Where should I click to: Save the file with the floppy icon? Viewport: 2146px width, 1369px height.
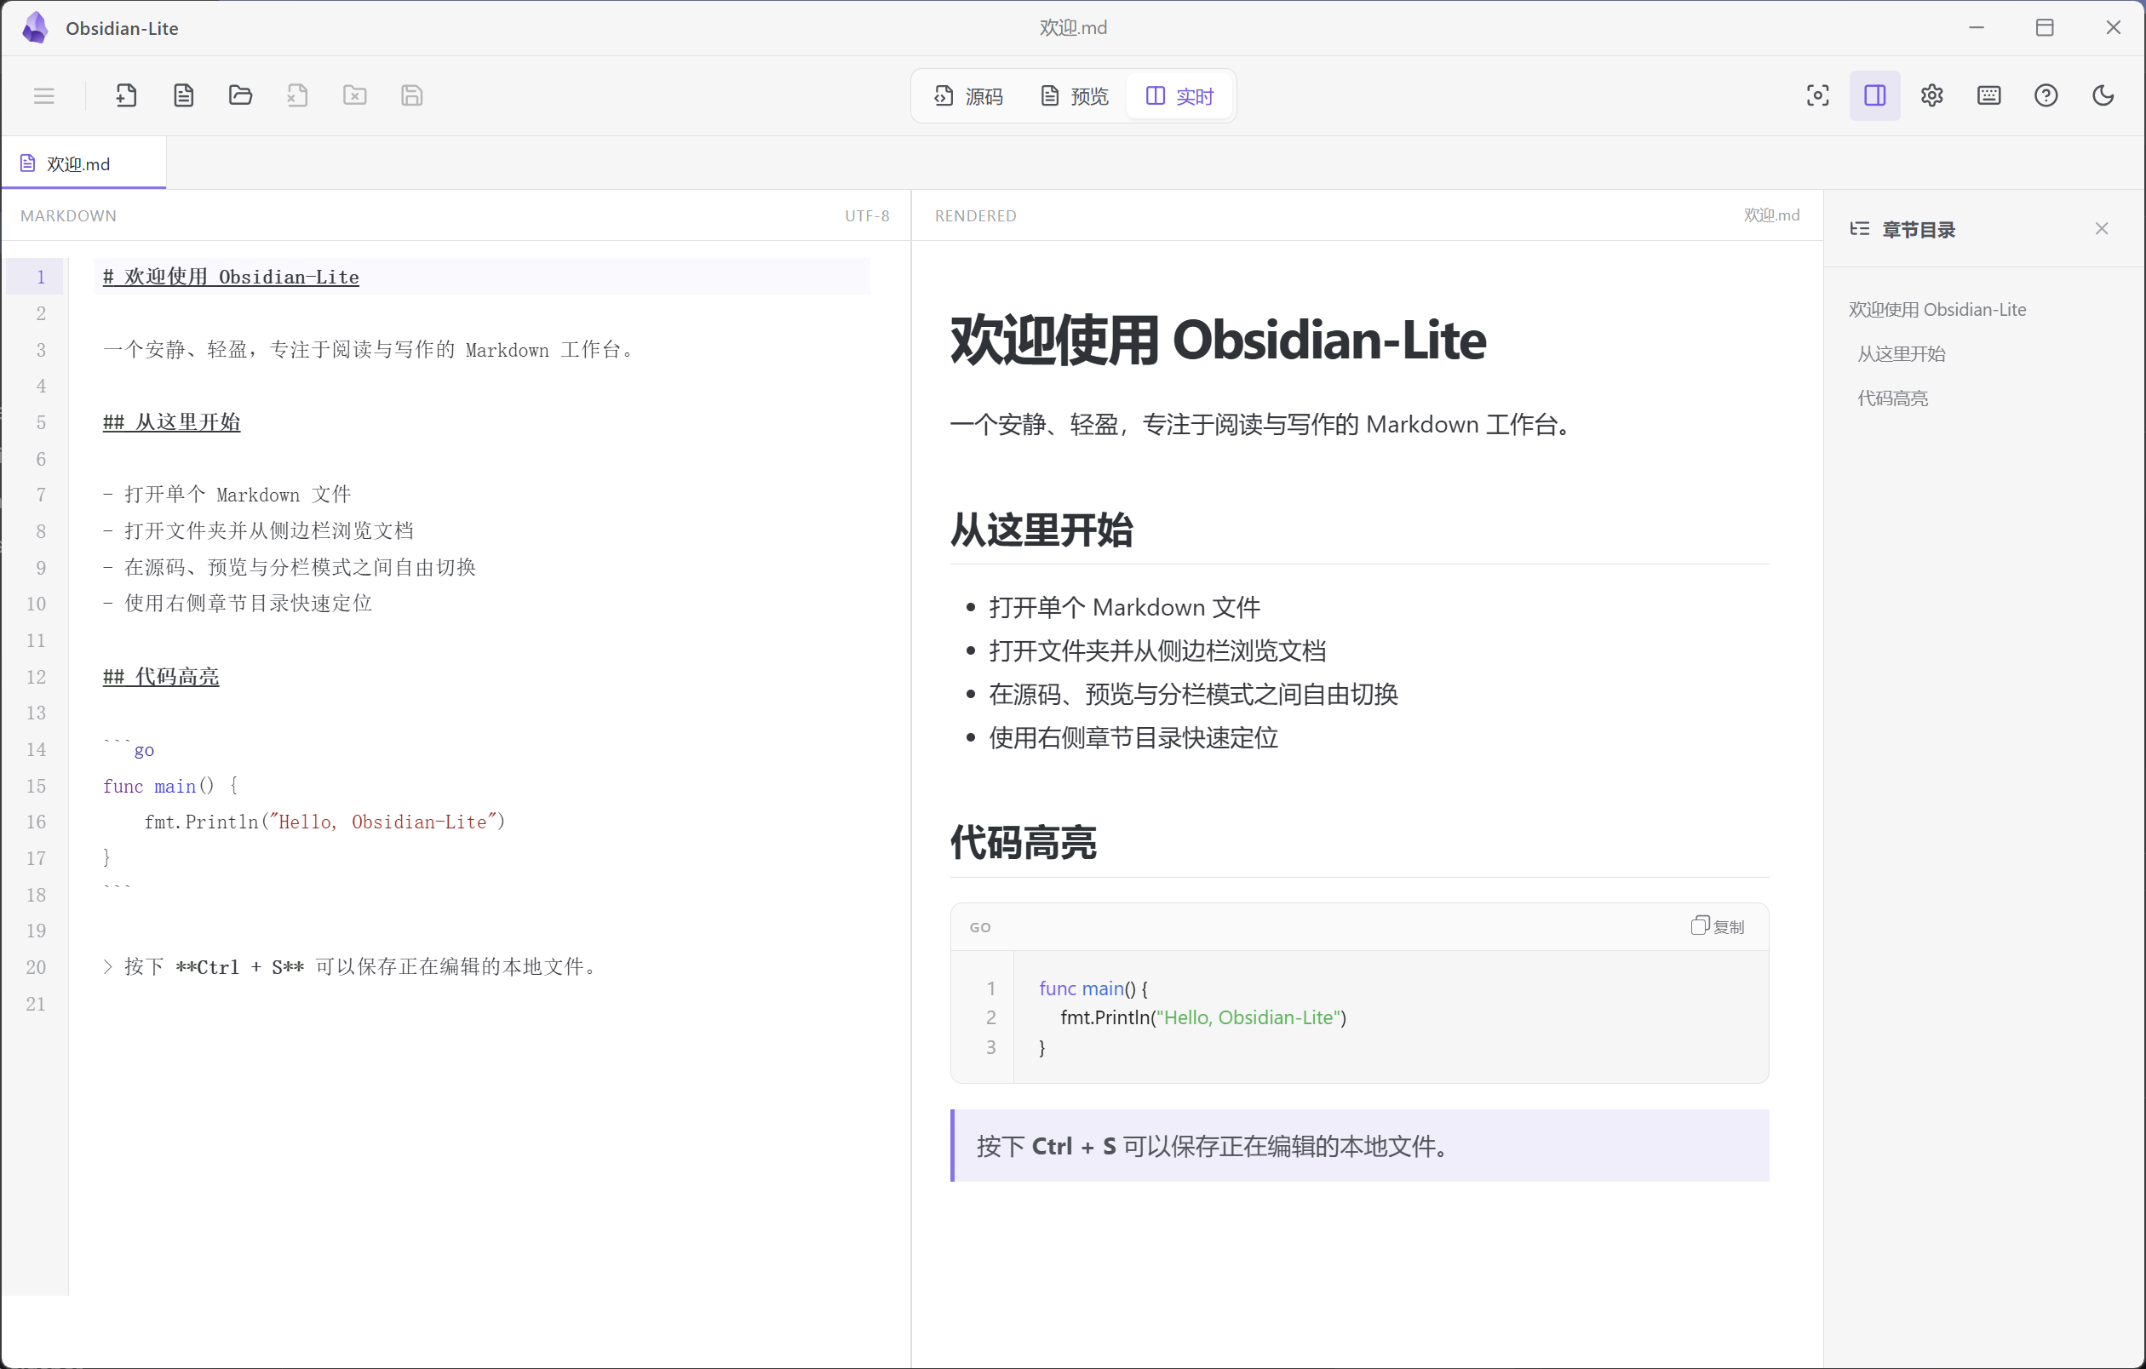(411, 95)
